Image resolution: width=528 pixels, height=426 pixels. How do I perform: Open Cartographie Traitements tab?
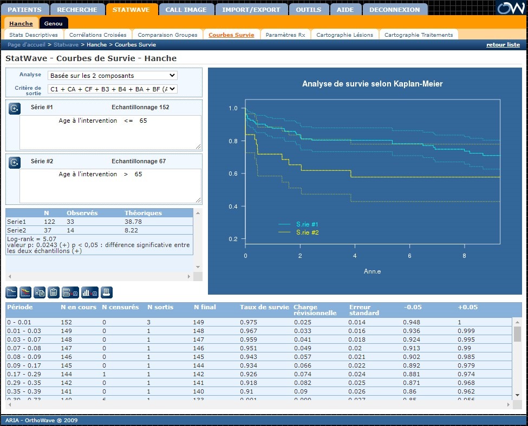click(419, 35)
